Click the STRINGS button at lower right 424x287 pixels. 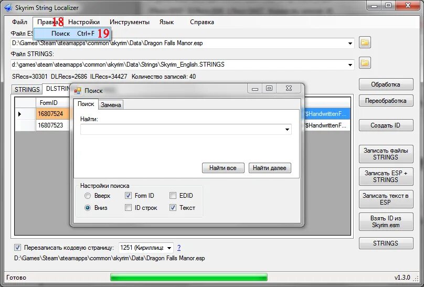[x=386, y=243]
